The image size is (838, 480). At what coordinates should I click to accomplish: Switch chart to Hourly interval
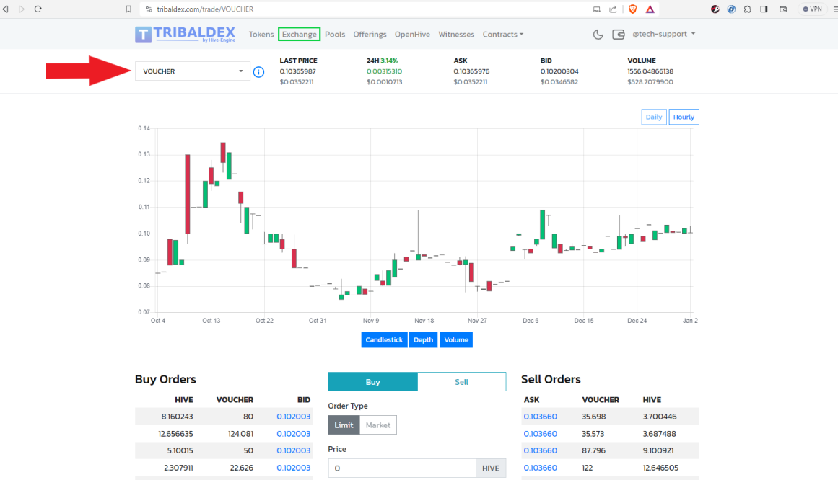coord(684,117)
